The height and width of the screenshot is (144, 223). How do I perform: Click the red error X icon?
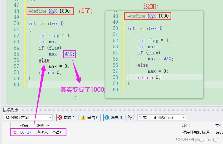tap(60, 118)
